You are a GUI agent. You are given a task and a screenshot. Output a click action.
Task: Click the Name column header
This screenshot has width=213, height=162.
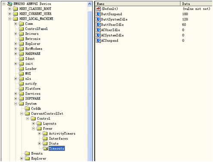(x=138, y=4)
